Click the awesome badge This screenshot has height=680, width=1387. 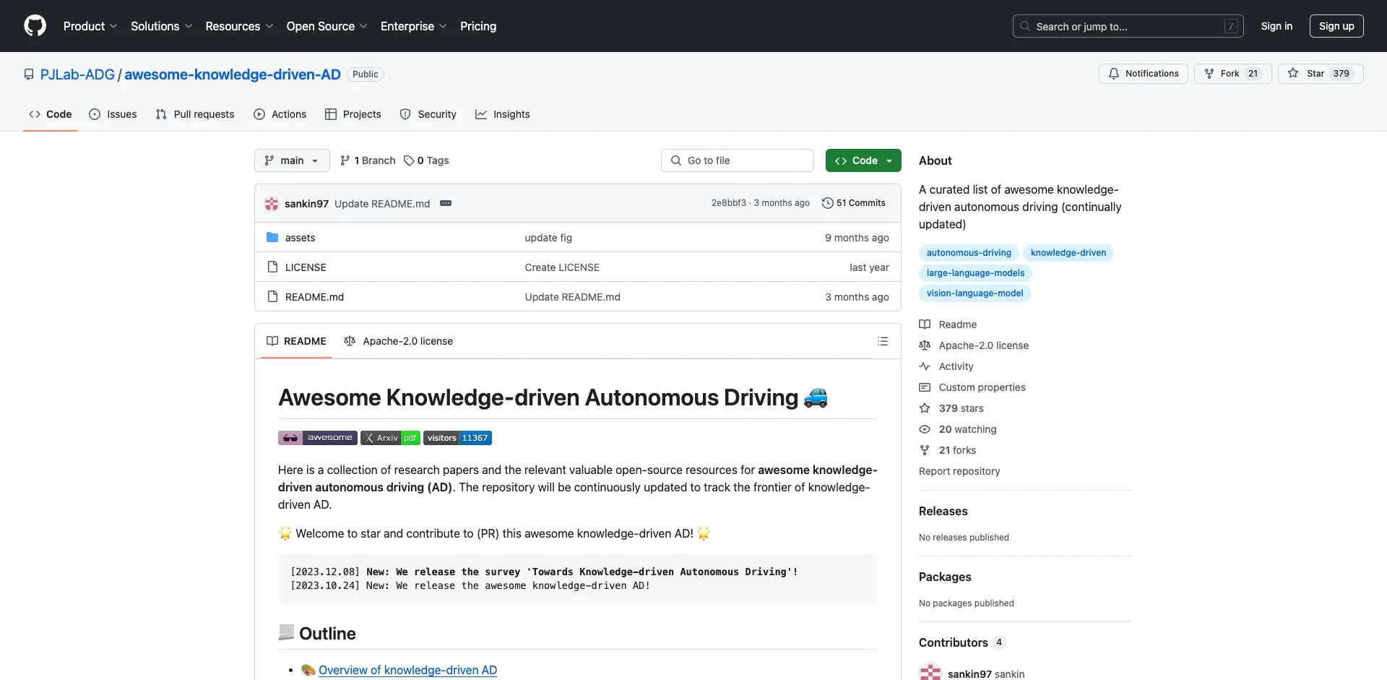(318, 438)
